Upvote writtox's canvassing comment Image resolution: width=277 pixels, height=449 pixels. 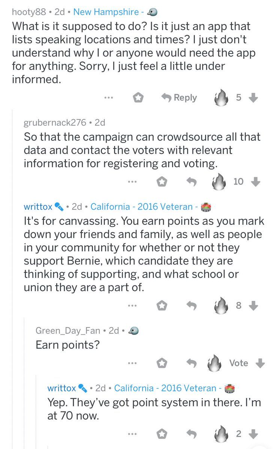click(221, 305)
